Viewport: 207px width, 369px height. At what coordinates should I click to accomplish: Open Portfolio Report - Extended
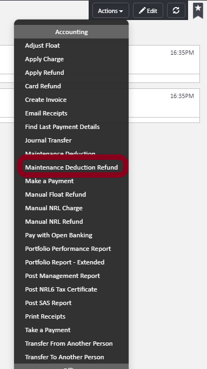point(65,262)
